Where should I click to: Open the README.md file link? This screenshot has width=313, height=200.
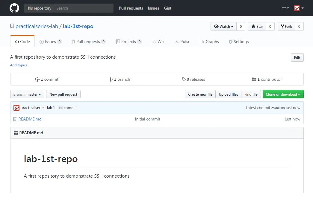(x=30, y=119)
